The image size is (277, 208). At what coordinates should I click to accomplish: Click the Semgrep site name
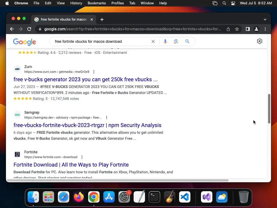coord(32,112)
